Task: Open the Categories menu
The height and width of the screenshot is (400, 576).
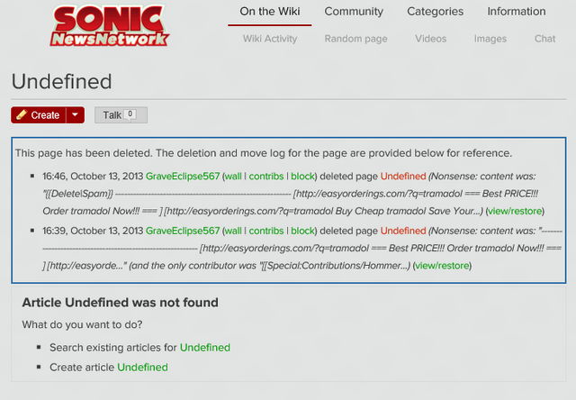Action: tap(435, 12)
